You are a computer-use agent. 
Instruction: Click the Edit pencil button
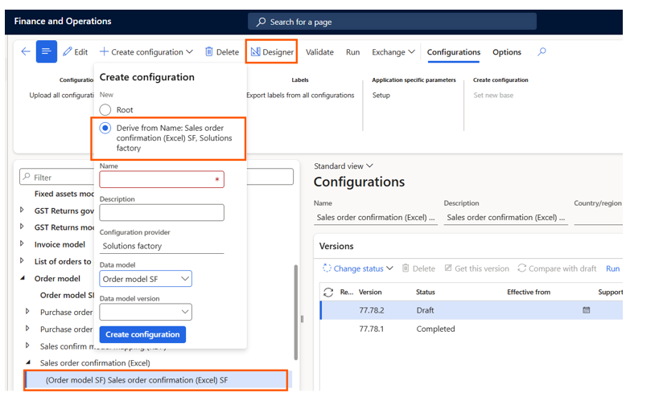[x=76, y=52]
